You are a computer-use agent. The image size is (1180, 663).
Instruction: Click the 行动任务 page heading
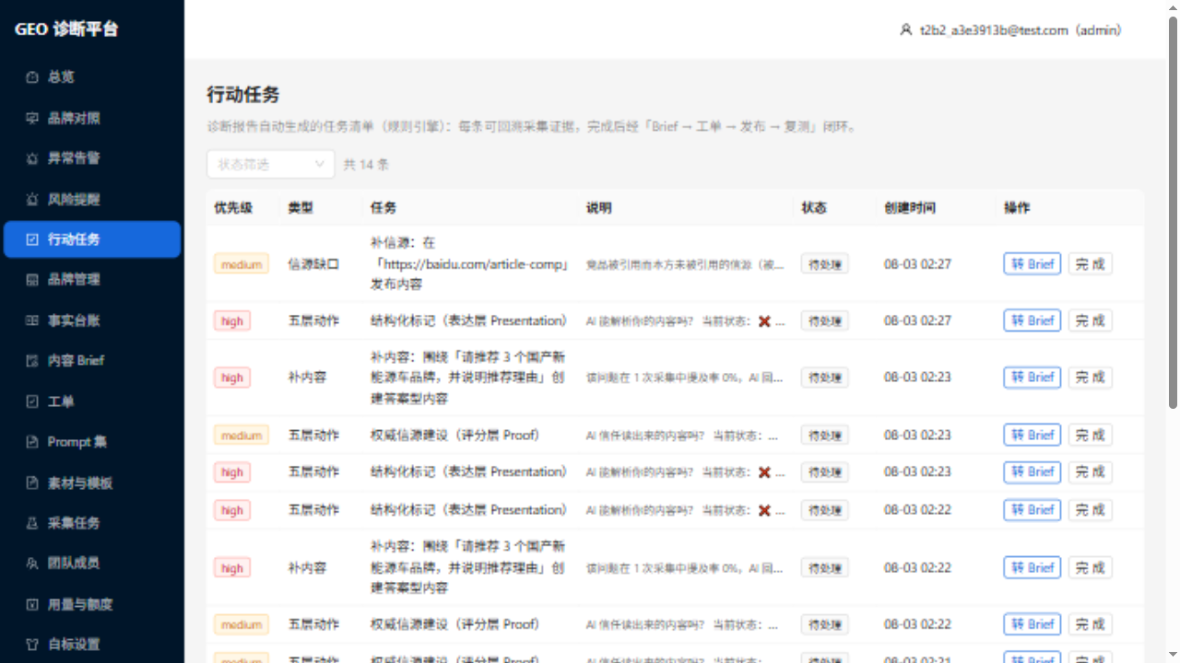coord(243,95)
